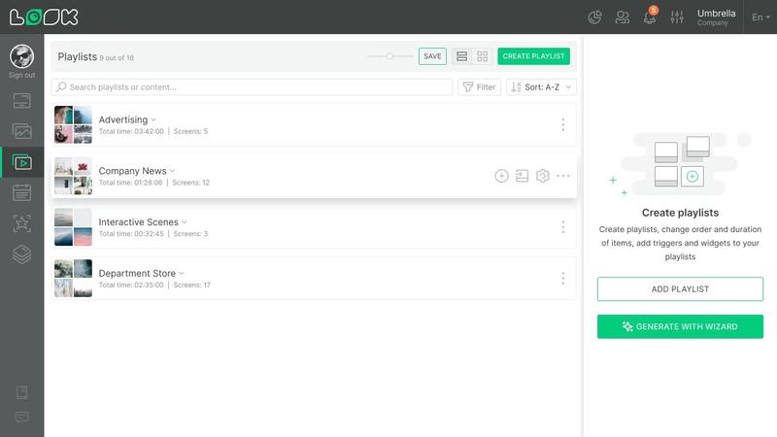This screenshot has height=437, width=777.
Task: Click the CREATE PLAYLIST button
Action: pos(533,56)
